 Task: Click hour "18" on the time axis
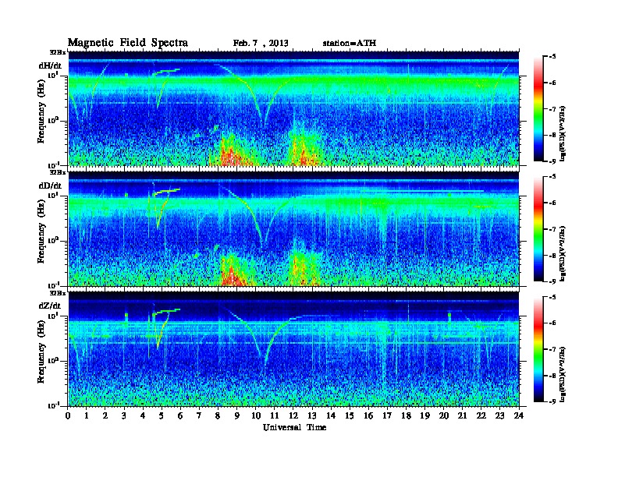[x=406, y=415]
